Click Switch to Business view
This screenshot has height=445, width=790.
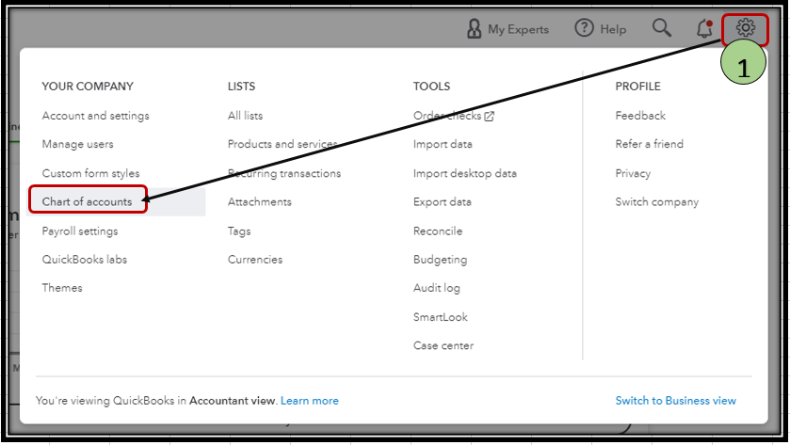[x=676, y=401]
